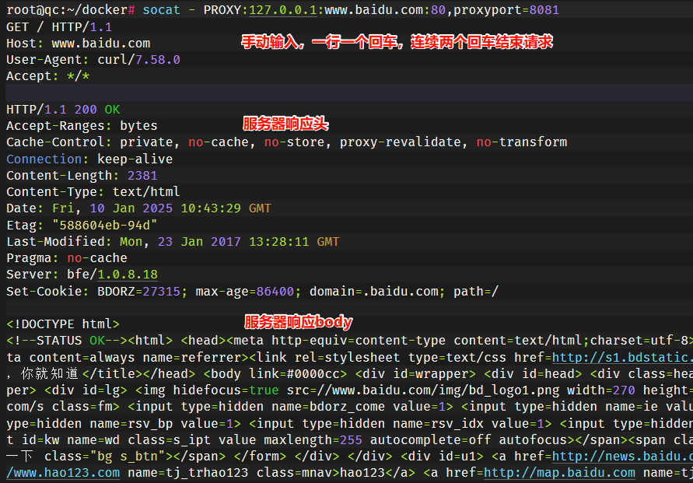
Task: Click the server version link 1.0.8.18
Action: 128,274
